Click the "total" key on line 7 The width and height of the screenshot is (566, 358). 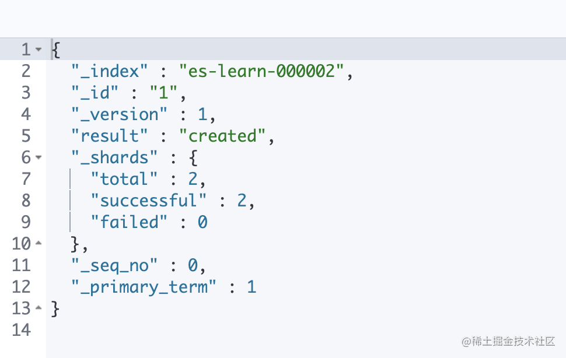(x=124, y=179)
